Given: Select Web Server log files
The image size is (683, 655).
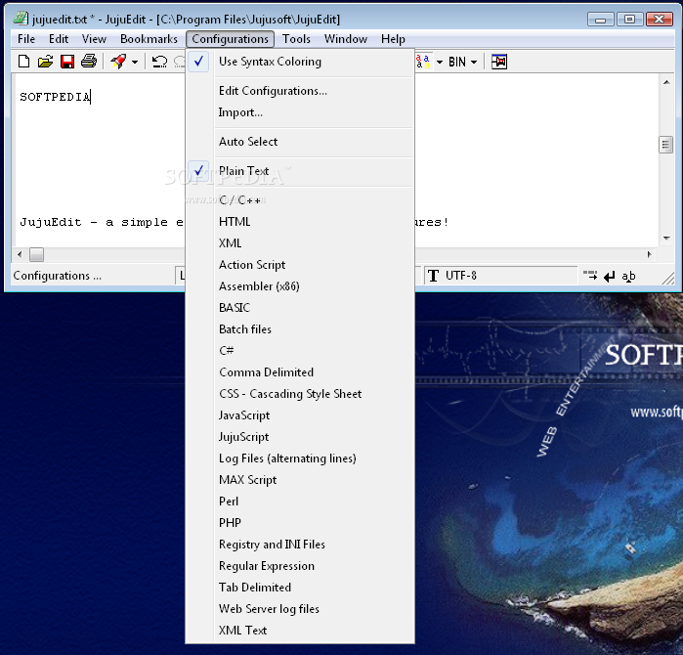Looking at the screenshot, I should [x=300, y=609].
